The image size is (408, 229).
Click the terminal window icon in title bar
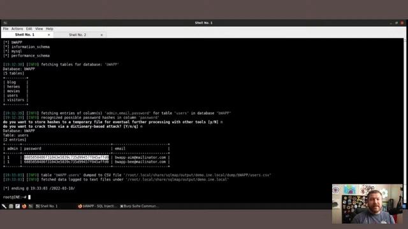point(5,23)
